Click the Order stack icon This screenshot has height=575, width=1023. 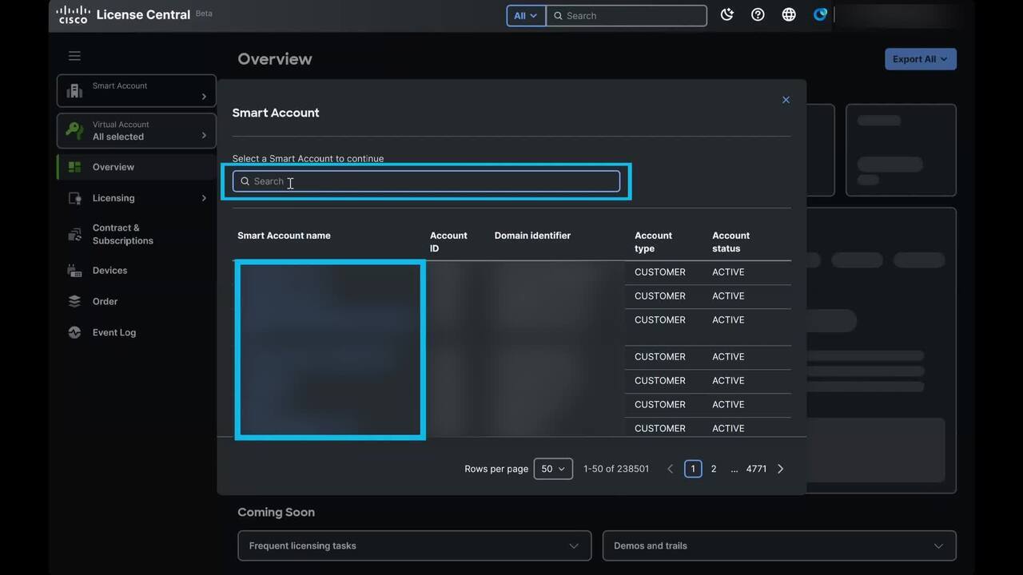point(75,302)
